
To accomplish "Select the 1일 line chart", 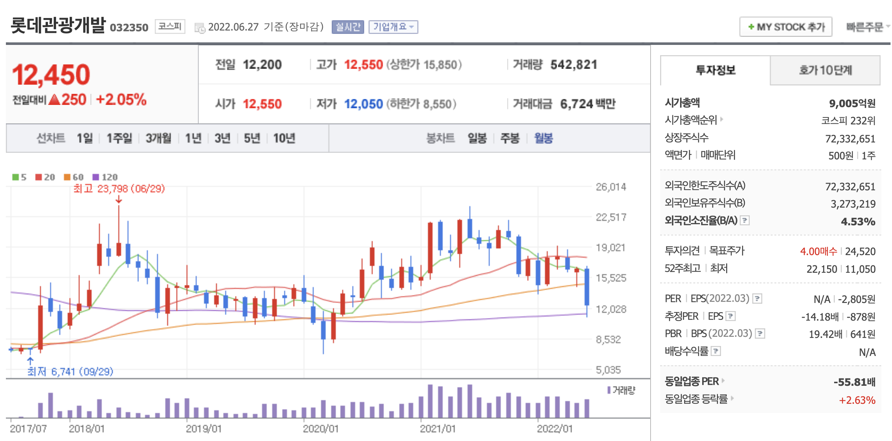I will pos(84,138).
